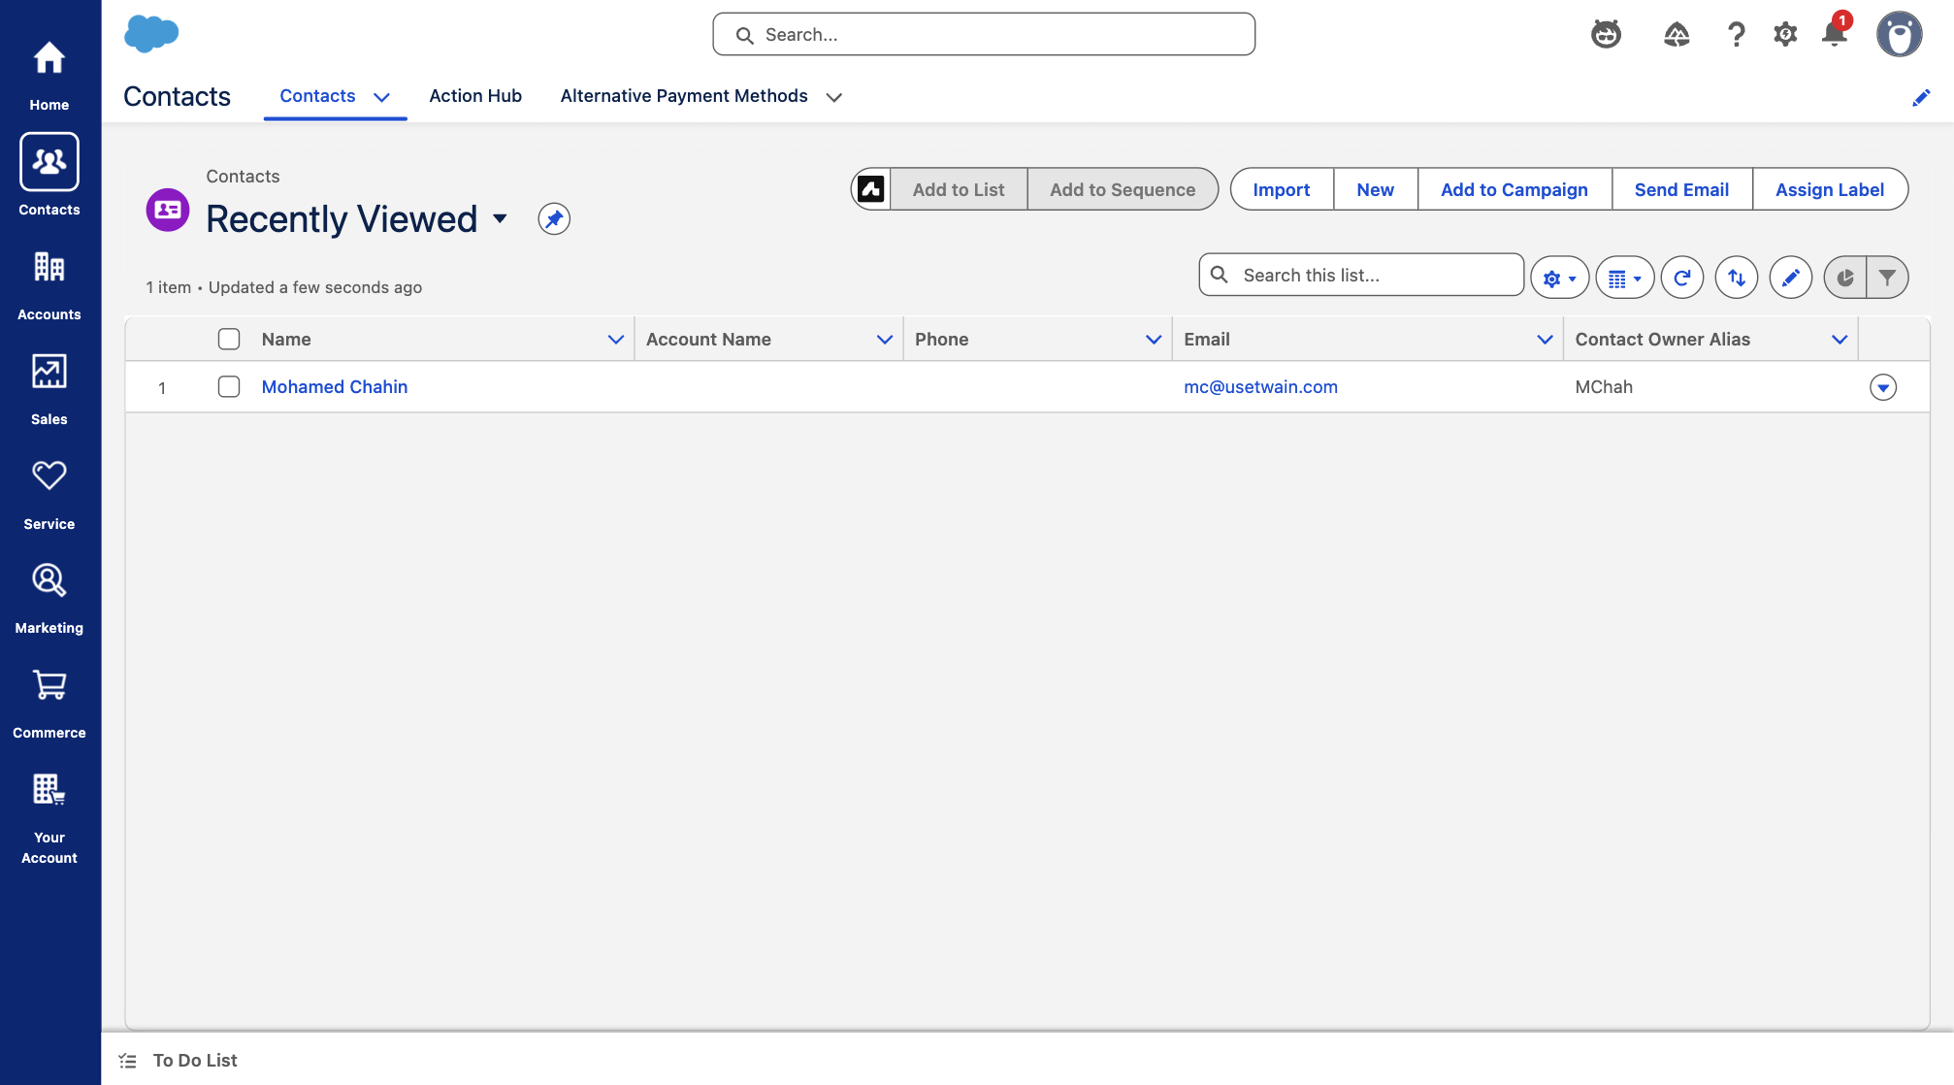Image resolution: width=1954 pixels, height=1085 pixels.
Task: Open the notifications bell
Action: pyautogui.click(x=1835, y=33)
